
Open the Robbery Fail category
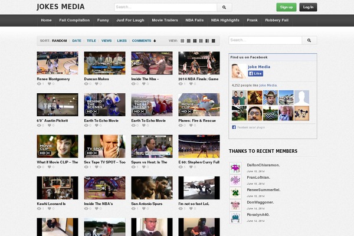click(277, 20)
